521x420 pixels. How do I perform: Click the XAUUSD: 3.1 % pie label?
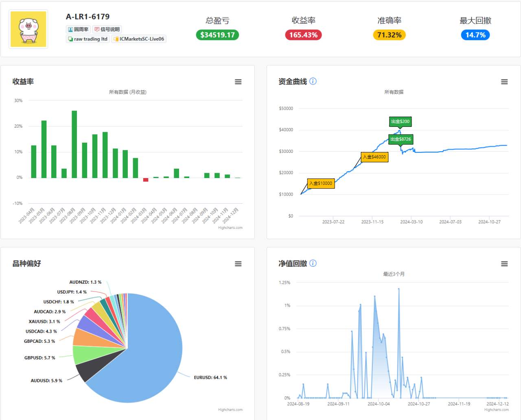click(44, 322)
